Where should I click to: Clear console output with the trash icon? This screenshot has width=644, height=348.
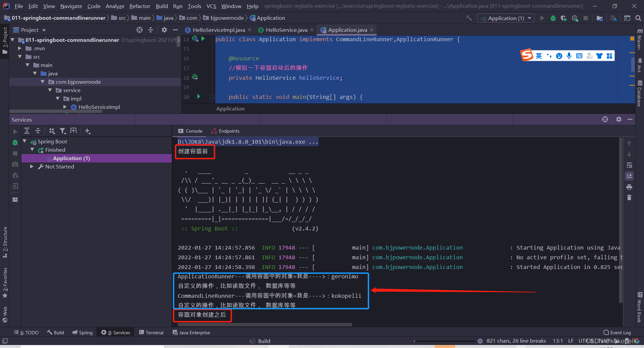[x=630, y=198]
